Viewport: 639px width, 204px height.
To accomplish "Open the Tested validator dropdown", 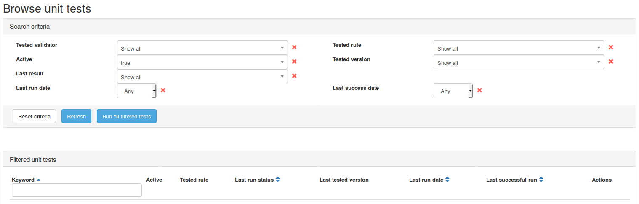I will 202,48.
